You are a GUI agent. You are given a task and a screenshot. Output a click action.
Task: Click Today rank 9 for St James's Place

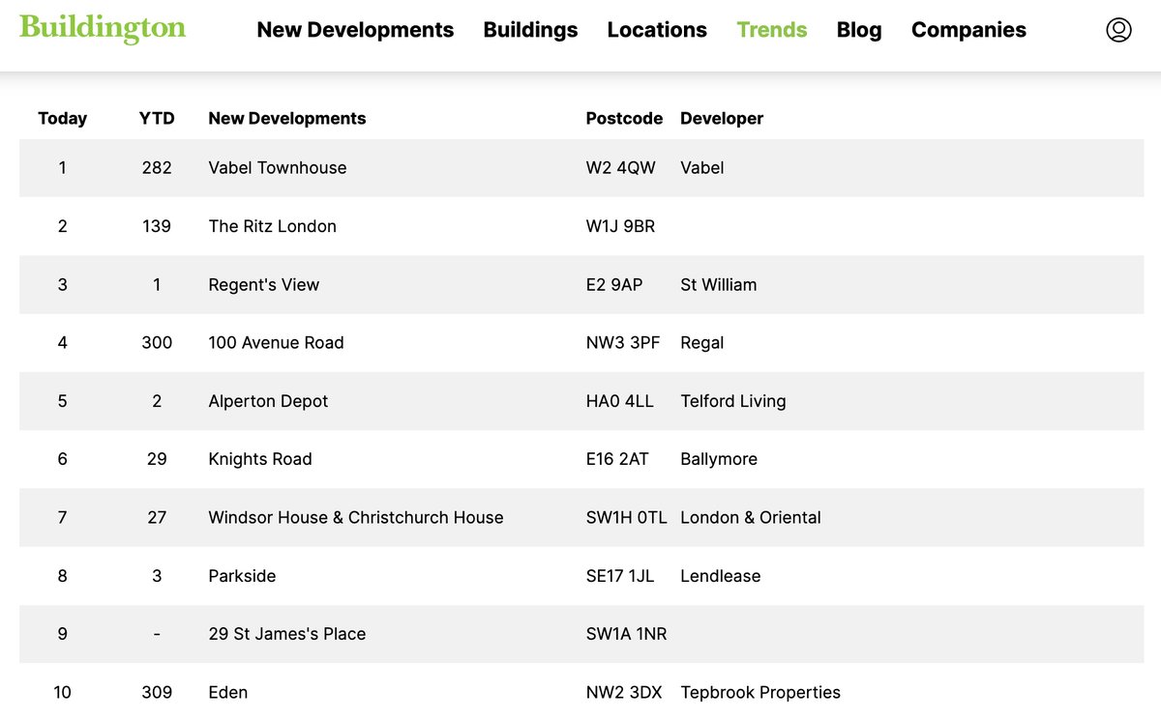click(x=63, y=634)
